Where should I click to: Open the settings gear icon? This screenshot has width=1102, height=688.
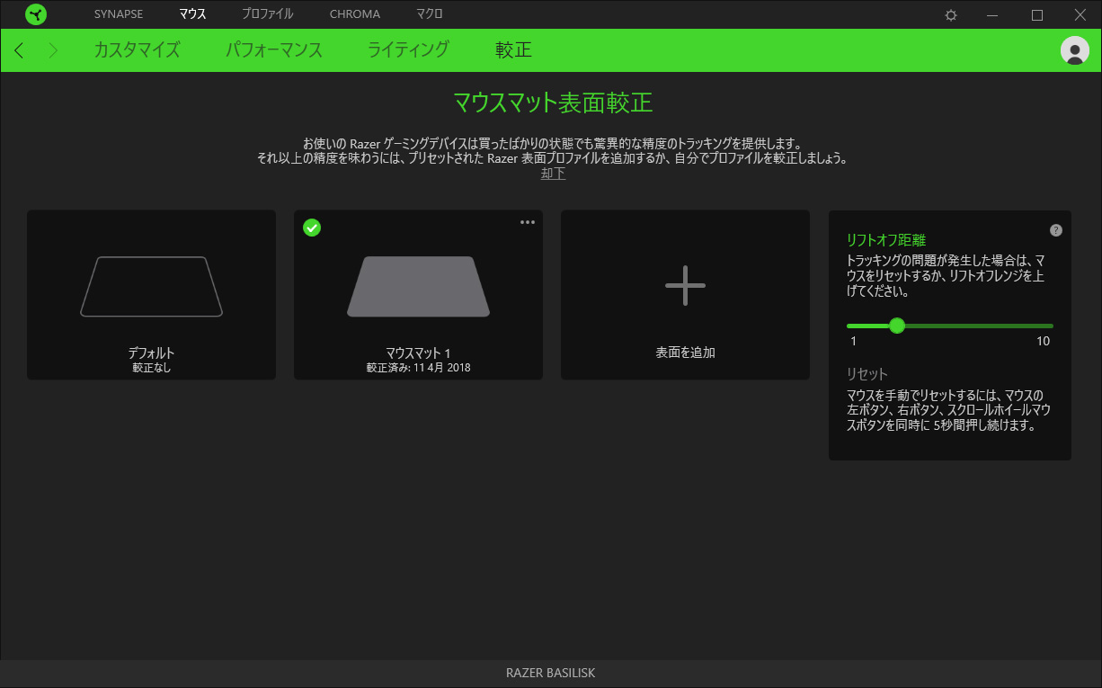[951, 15]
